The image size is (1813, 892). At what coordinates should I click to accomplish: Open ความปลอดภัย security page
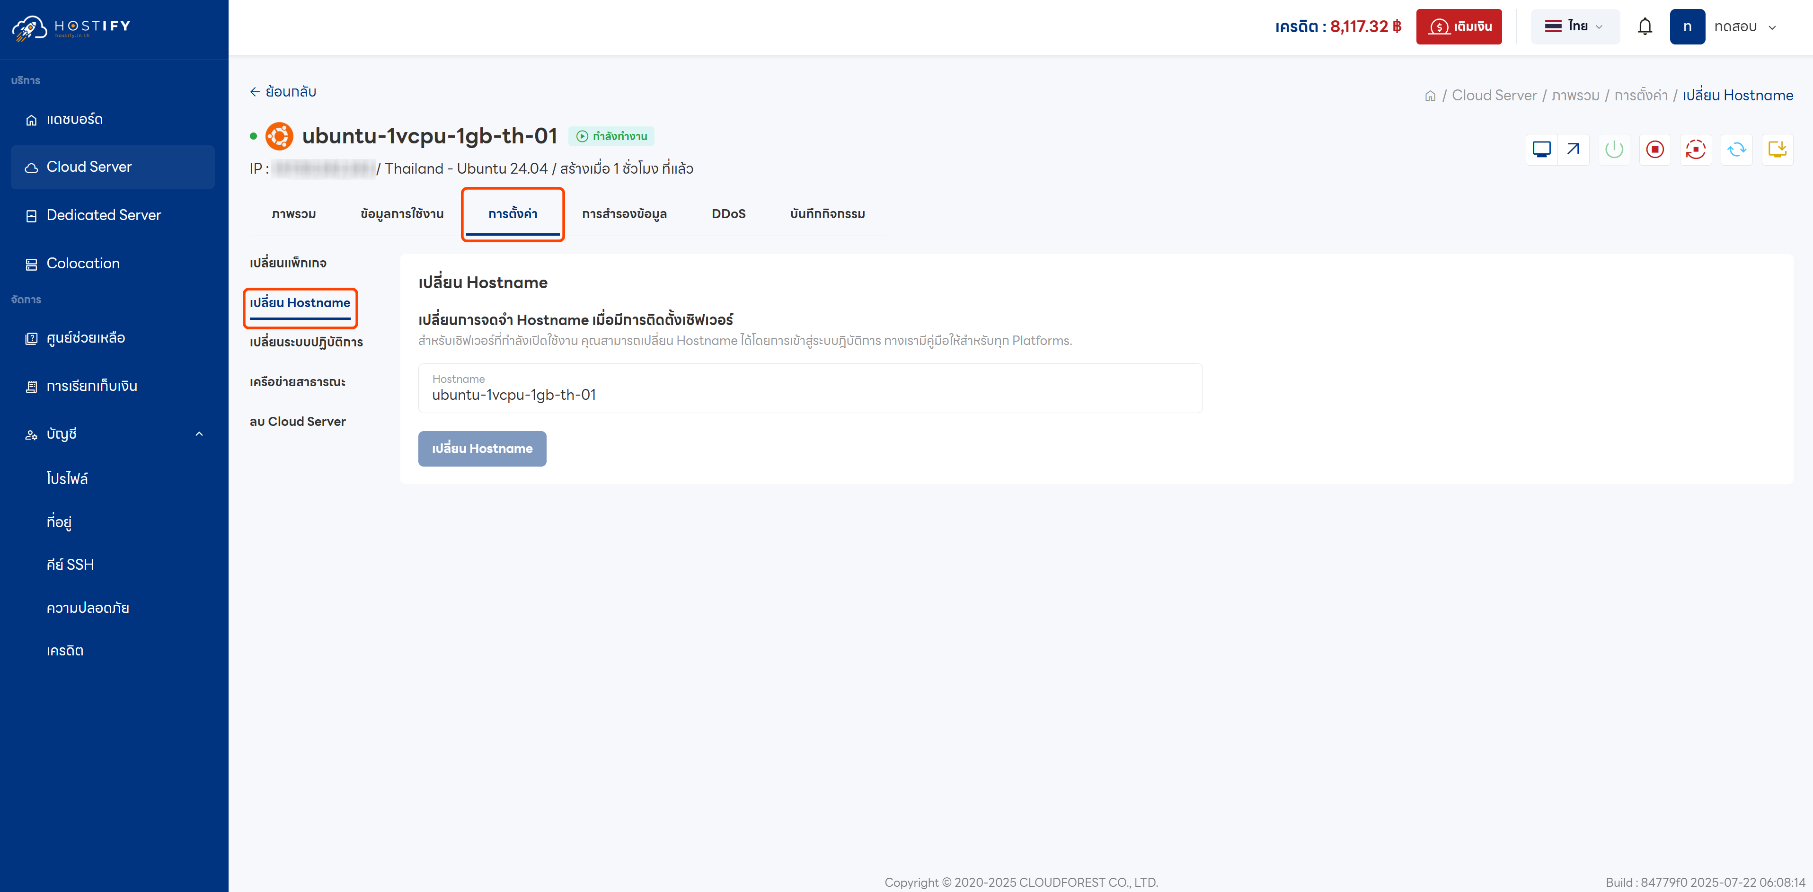tap(88, 608)
